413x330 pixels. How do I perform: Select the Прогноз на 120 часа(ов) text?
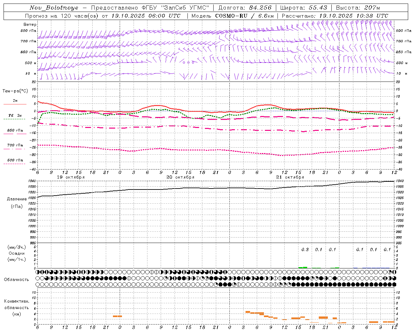pos(62,16)
